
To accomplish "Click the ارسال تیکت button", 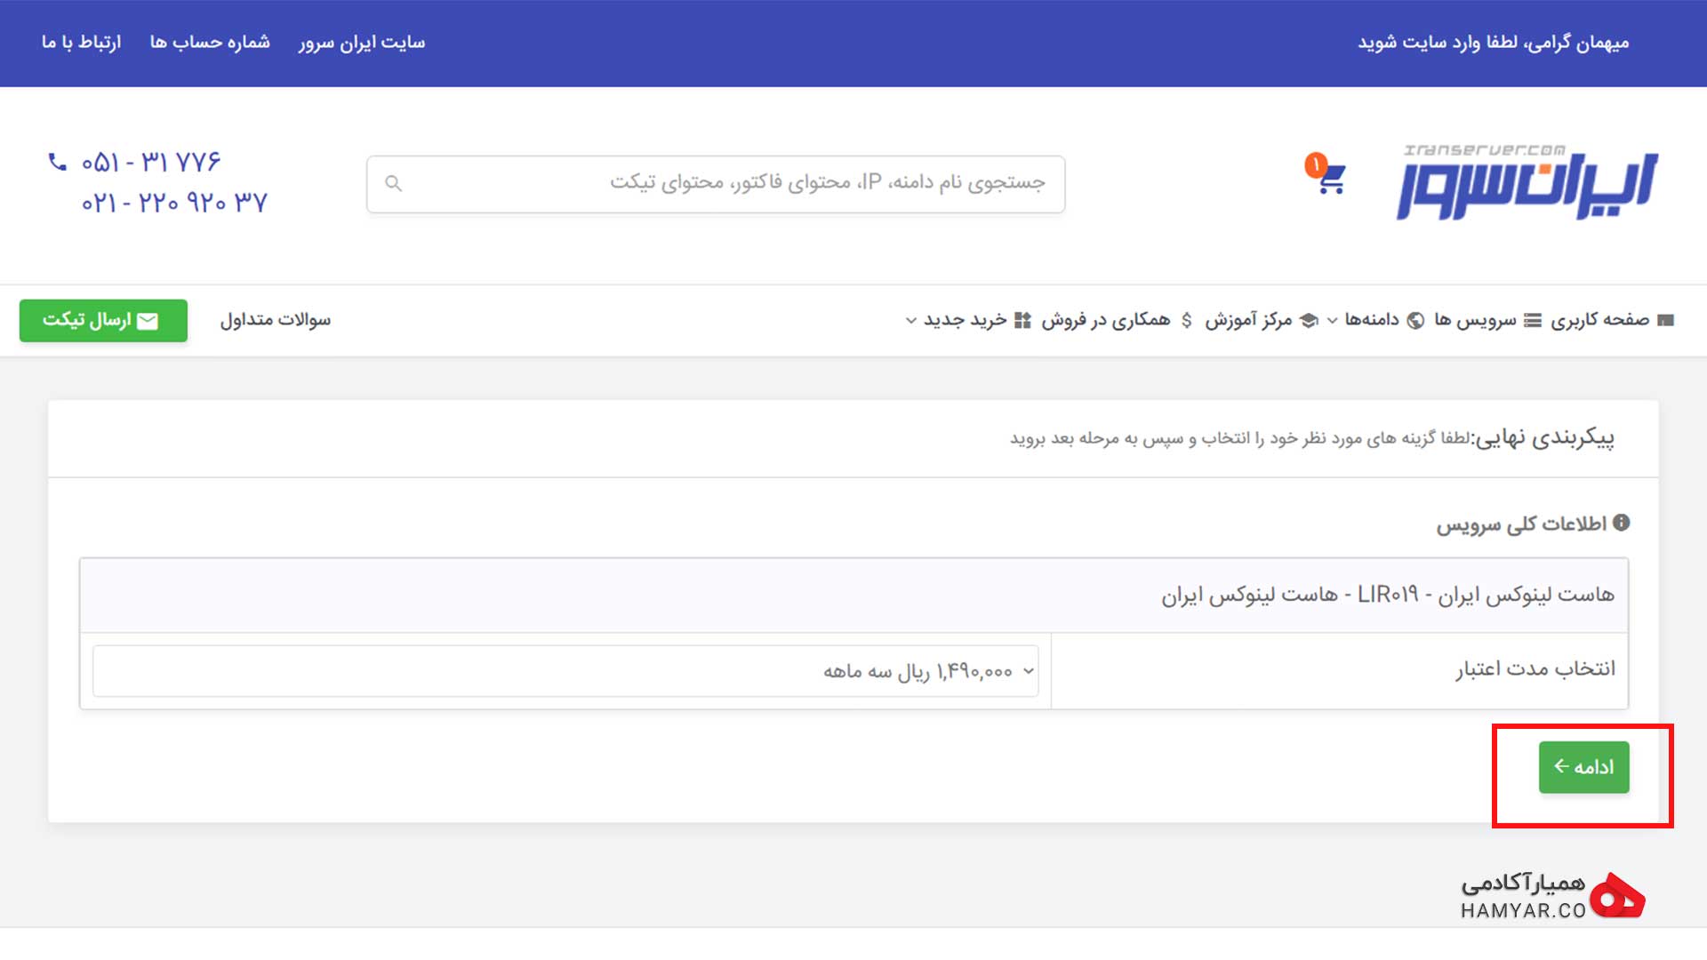I will tap(103, 321).
